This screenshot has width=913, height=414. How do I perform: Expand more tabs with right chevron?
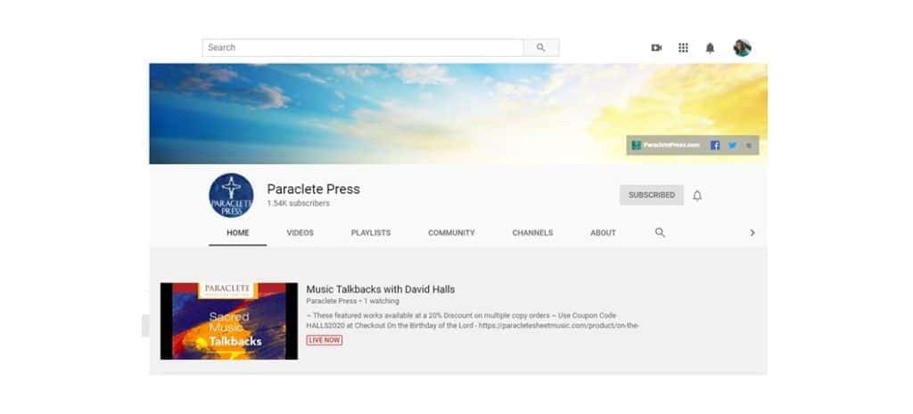753,232
